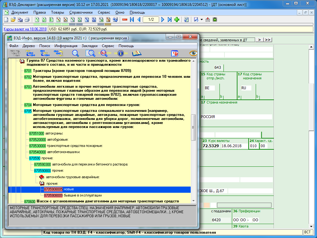This screenshot has height=238, width=317.
Task: Open the calendar date icon
Action: point(174,53)
